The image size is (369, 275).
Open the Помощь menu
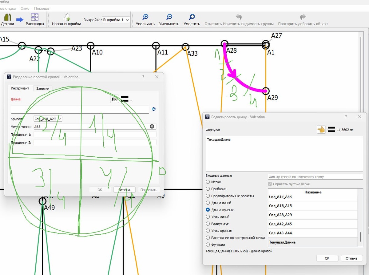click(42, 8)
